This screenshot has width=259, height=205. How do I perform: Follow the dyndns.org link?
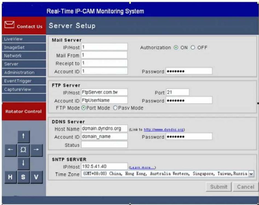[x=164, y=130]
